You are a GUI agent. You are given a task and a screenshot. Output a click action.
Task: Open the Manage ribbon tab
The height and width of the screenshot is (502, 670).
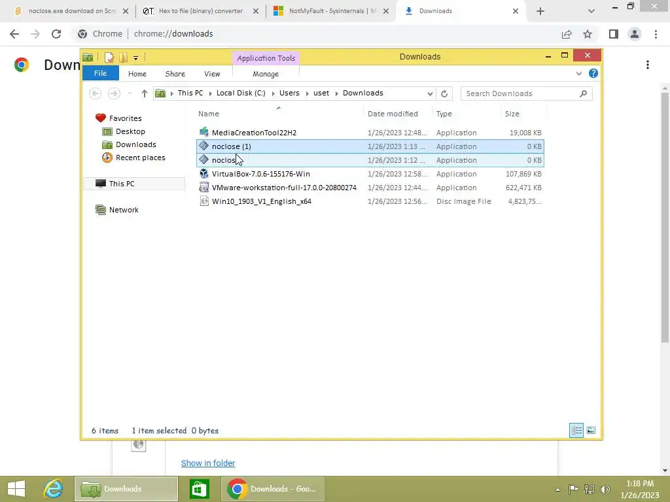pyautogui.click(x=266, y=74)
